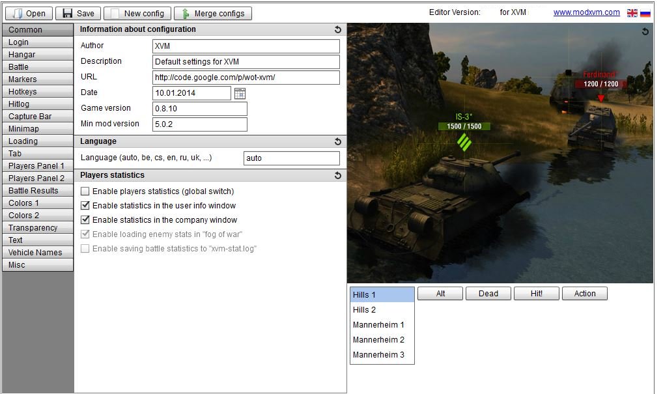Create a New config

[137, 14]
